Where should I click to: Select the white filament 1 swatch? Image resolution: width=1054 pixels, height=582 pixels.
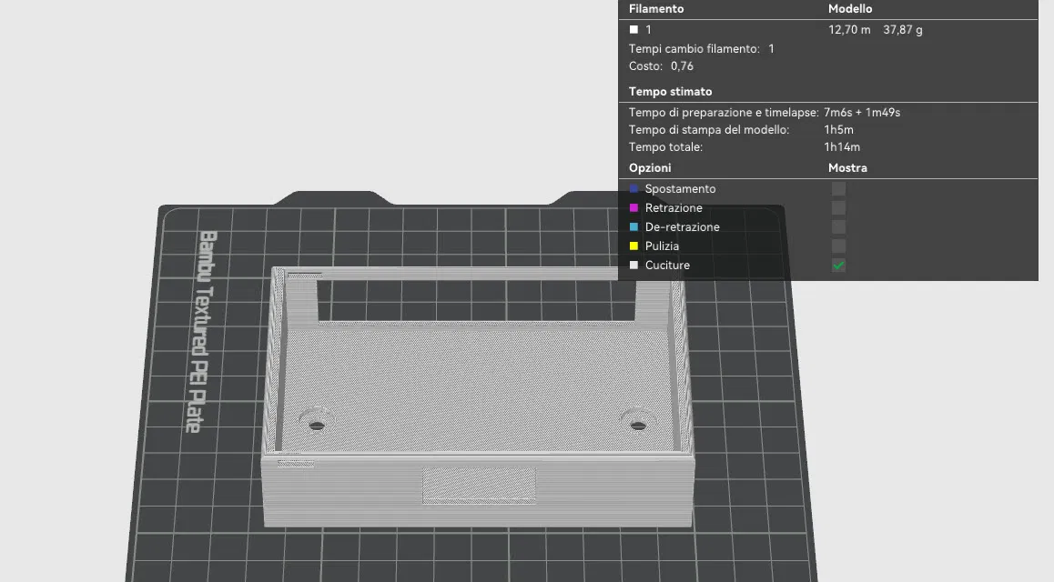[x=633, y=29]
